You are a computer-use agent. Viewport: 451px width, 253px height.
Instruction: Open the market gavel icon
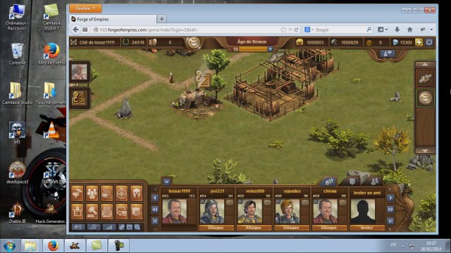click(92, 211)
